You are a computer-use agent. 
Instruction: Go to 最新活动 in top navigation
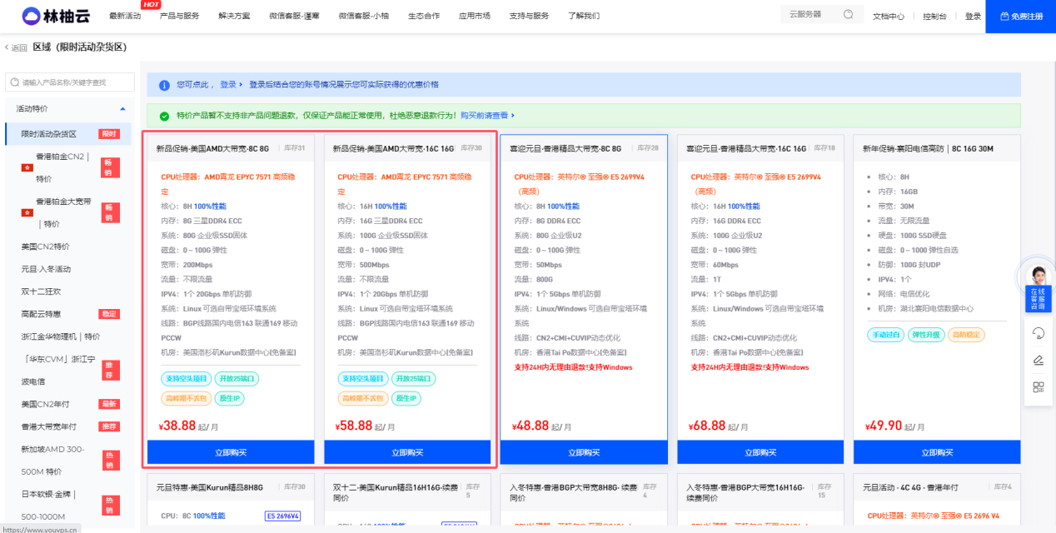click(125, 16)
